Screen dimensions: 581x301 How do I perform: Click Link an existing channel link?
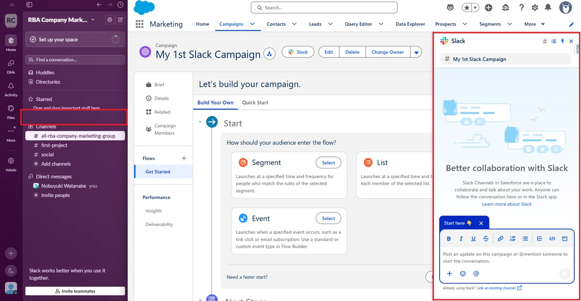pyautogui.click(x=499, y=288)
